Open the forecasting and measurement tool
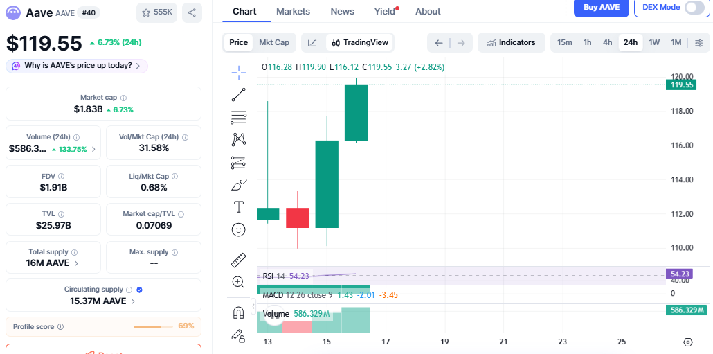Viewport: 713px width, 354px height. 239,162
